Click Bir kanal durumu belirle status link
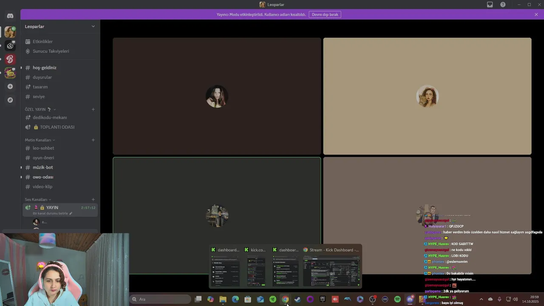The height and width of the screenshot is (306, 544). pyautogui.click(x=52, y=213)
